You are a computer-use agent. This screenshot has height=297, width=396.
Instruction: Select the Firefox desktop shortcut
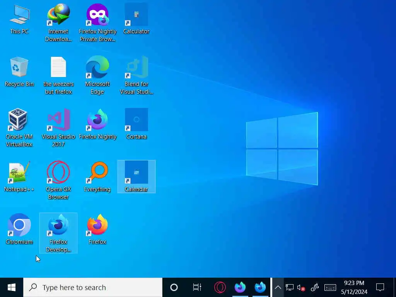pyautogui.click(x=97, y=230)
